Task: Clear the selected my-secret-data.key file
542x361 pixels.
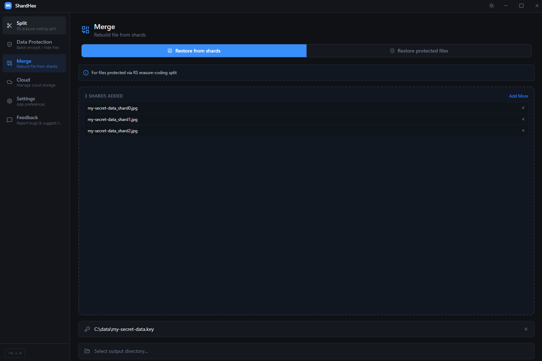Action: [526, 329]
